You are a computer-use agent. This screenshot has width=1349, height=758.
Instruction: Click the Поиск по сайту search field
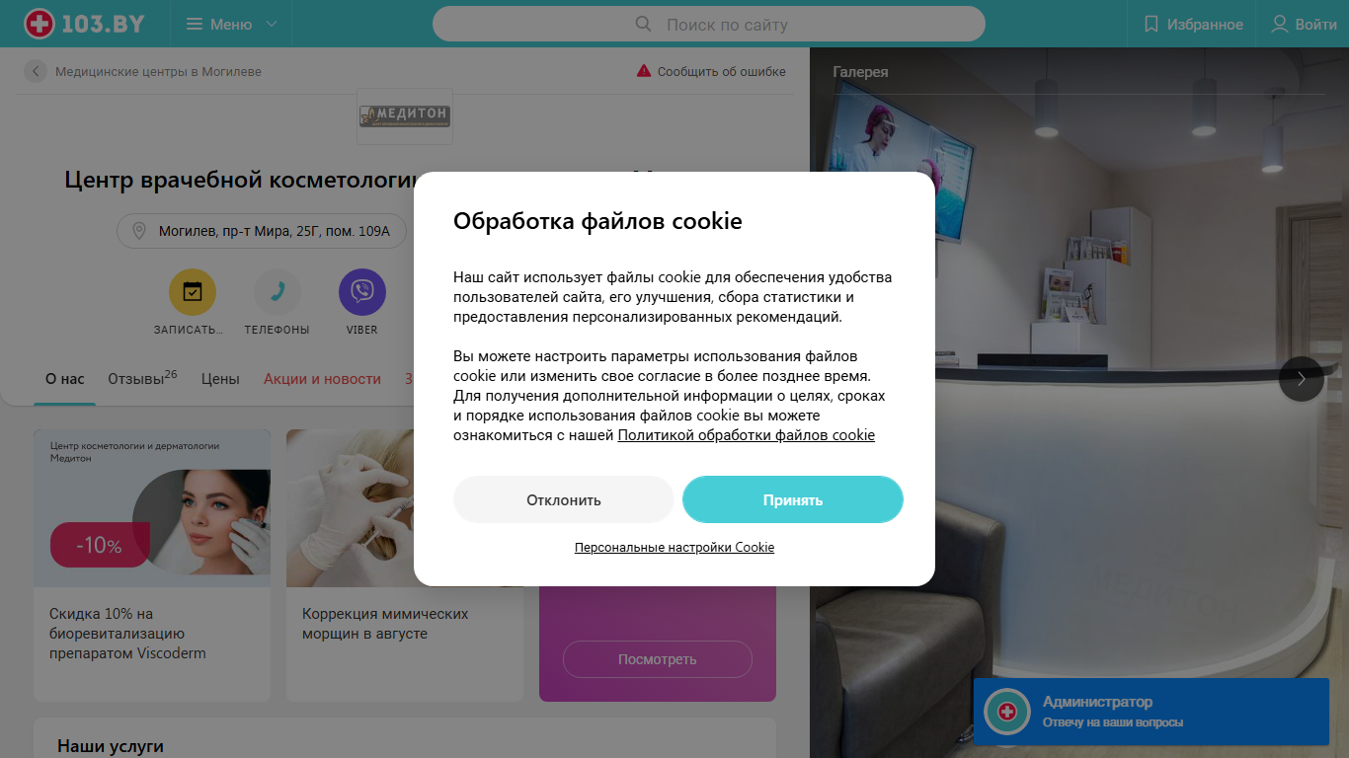coord(709,24)
